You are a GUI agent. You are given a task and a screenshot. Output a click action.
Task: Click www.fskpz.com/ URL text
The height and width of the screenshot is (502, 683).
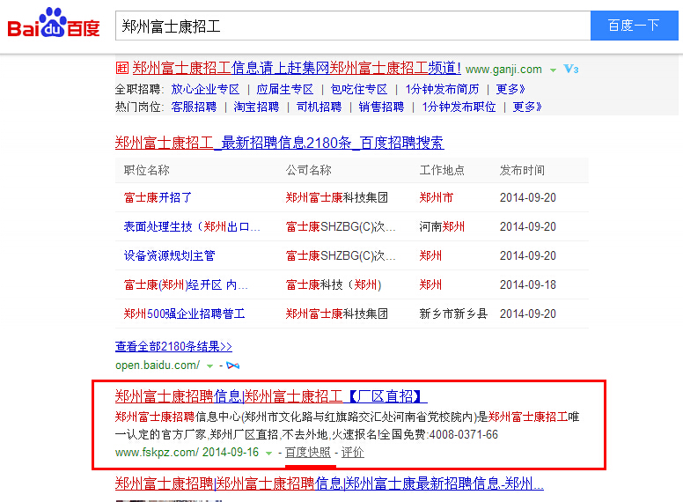point(157,453)
